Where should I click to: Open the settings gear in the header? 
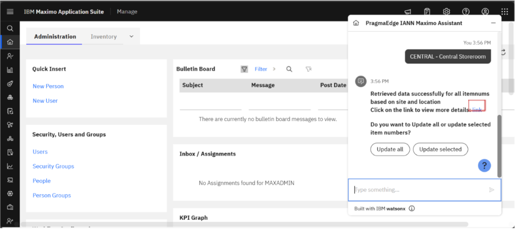[447, 12]
